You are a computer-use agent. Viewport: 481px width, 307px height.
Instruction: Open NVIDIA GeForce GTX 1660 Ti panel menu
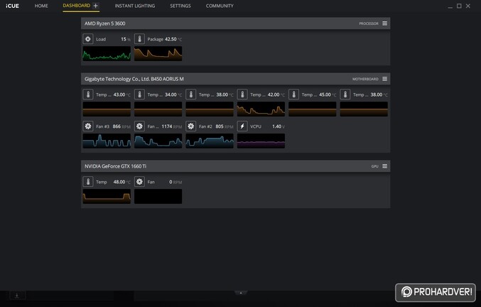pos(384,166)
